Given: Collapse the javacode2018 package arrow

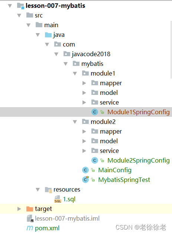Looking at the screenshot, I should [x=56, y=54].
